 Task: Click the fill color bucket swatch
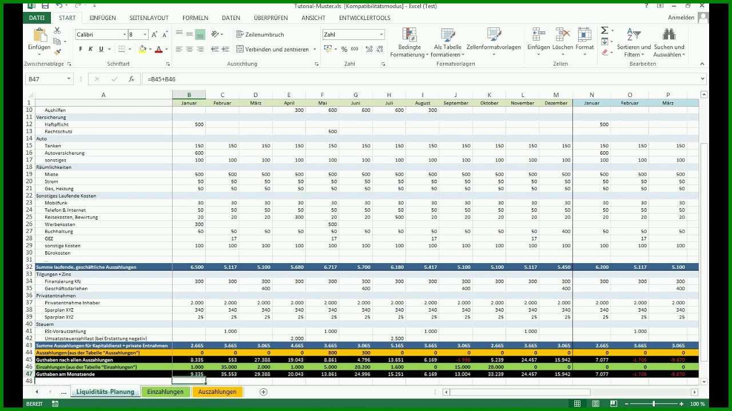tap(142, 50)
